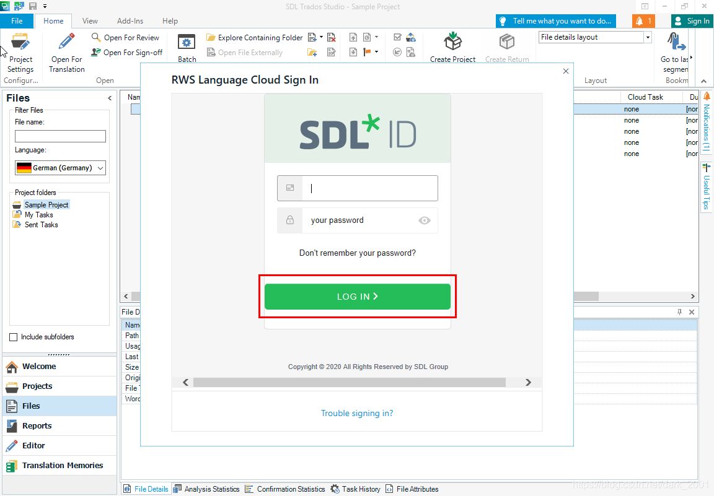This screenshot has height=496, width=714.
Task: Click the delete files red X icon
Action: 332,37
